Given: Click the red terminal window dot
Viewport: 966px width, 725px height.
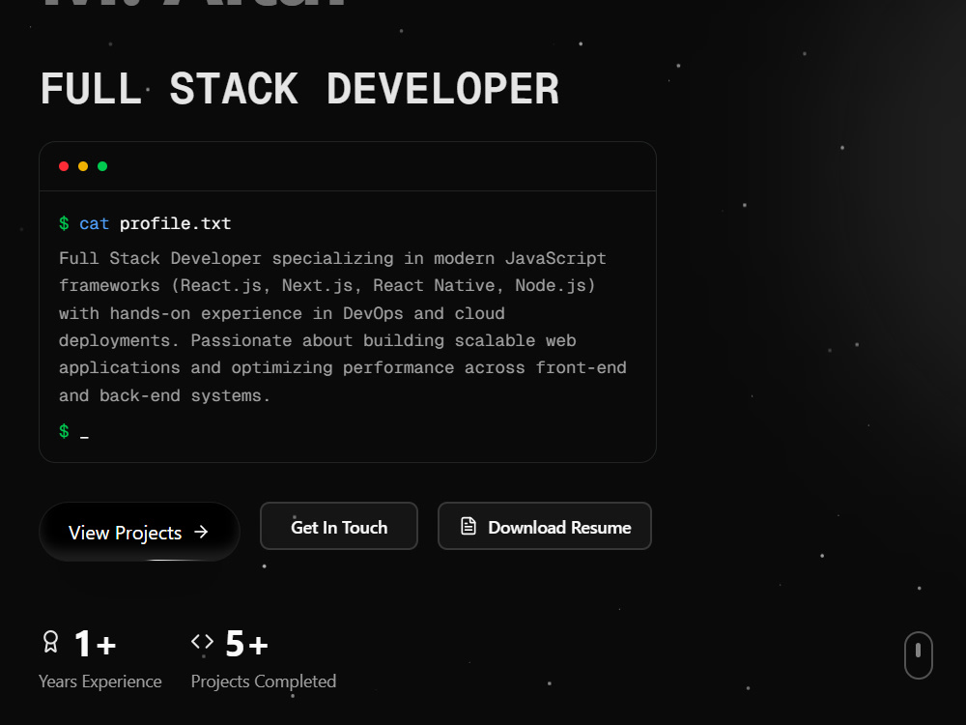Looking at the screenshot, I should pos(64,166).
